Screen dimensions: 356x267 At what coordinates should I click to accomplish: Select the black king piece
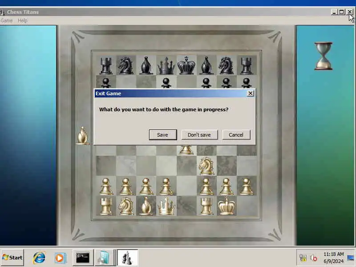pos(186,65)
